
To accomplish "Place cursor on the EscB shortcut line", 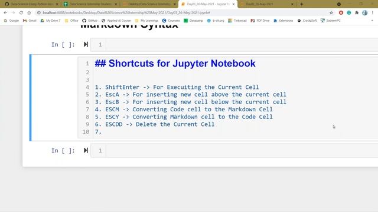I will point(190,102).
